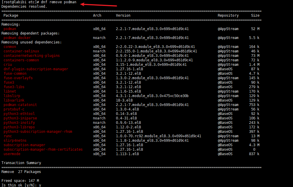
Task: Click the 'Removing:' section label
Action: pos(11,24)
